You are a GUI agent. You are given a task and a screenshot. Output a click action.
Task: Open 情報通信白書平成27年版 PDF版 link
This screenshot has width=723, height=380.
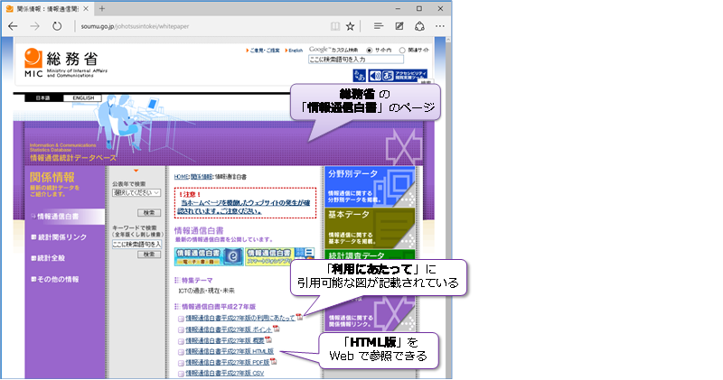tap(228, 363)
